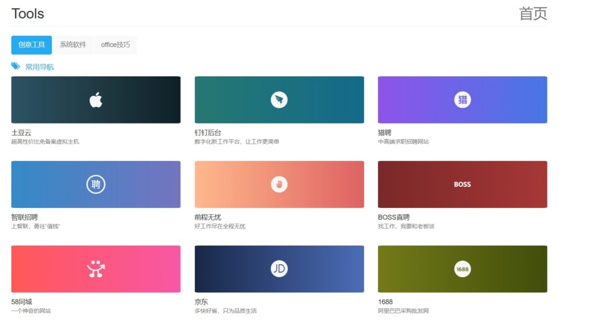This screenshot has width=589, height=323.
Task: Open the 土豆云 title link
Action: tap(21, 132)
